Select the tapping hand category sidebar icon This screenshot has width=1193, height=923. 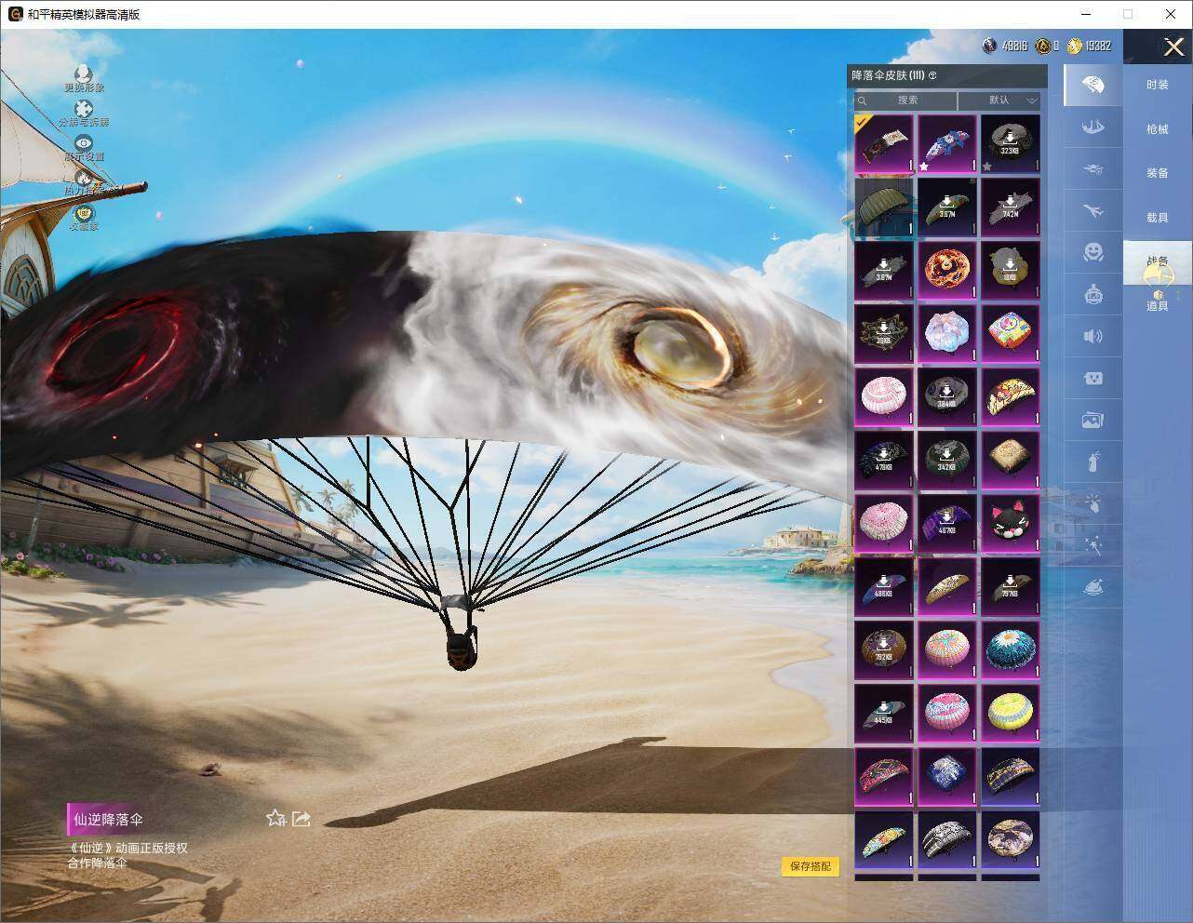[x=1093, y=503]
